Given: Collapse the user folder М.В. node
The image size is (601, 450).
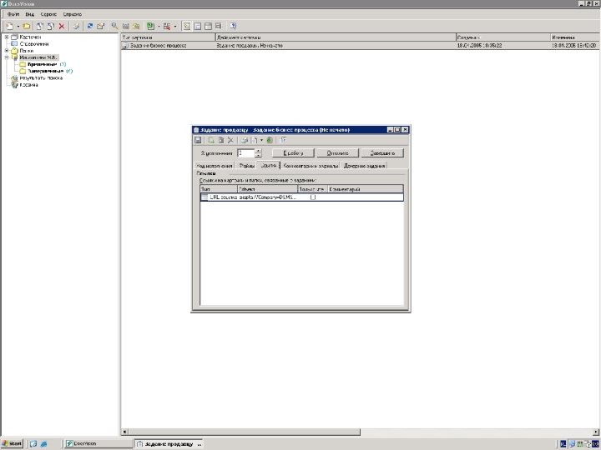Looking at the screenshot, I should coord(7,57).
